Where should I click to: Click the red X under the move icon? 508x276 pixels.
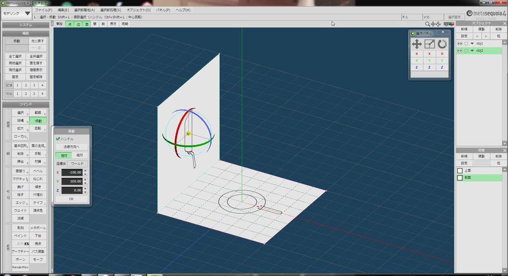(417, 53)
